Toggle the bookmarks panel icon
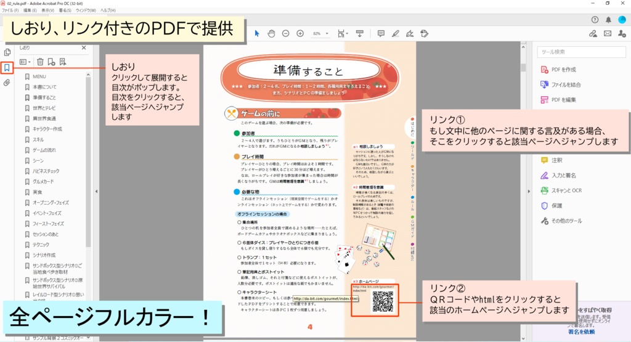The height and width of the screenshot is (342, 631). [7, 68]
